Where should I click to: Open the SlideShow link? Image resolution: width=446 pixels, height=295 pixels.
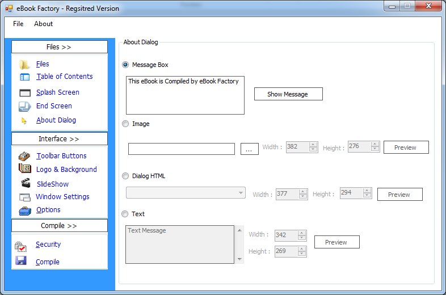53,184
